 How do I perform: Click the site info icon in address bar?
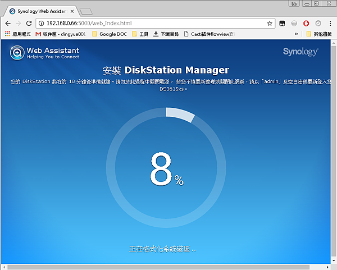point(41,23)
